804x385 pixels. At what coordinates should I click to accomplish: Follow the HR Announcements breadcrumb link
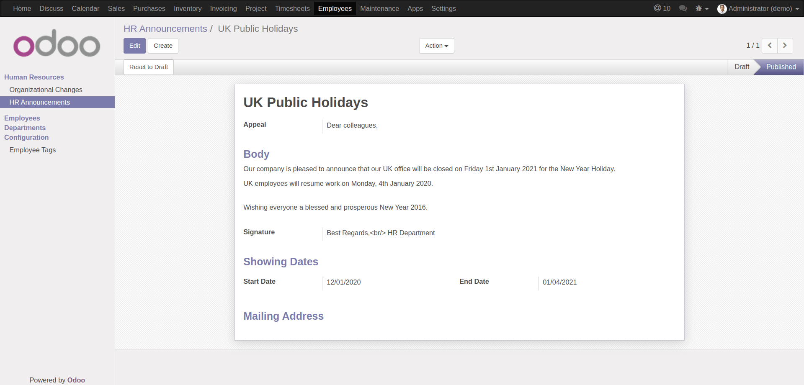click(x=165, y=28)
